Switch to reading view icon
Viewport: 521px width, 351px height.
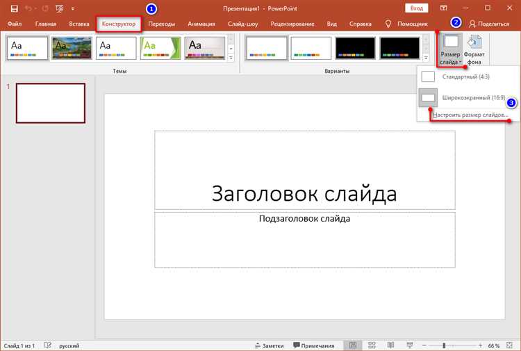390,345
